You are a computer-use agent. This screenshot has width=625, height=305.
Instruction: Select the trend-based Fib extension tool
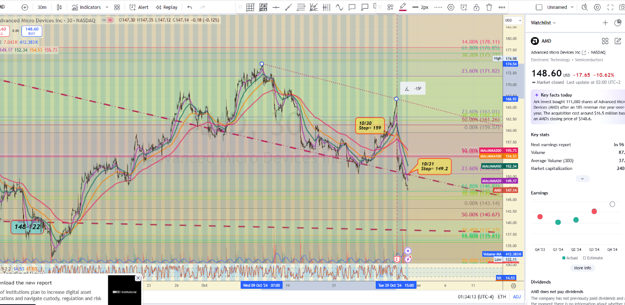(314, 7)
